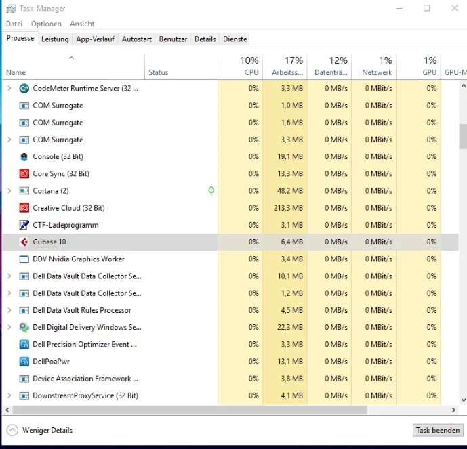Click the Dell Digital Delivery gear icon
Image resolution: width=467 pixels, height=449 pixels.
tap(24, 327)
